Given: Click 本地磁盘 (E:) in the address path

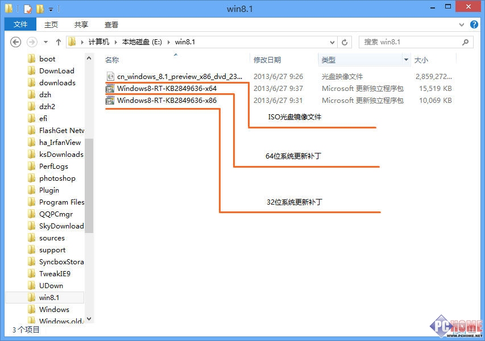Looking at the screenshot, I should pos(142,42).
